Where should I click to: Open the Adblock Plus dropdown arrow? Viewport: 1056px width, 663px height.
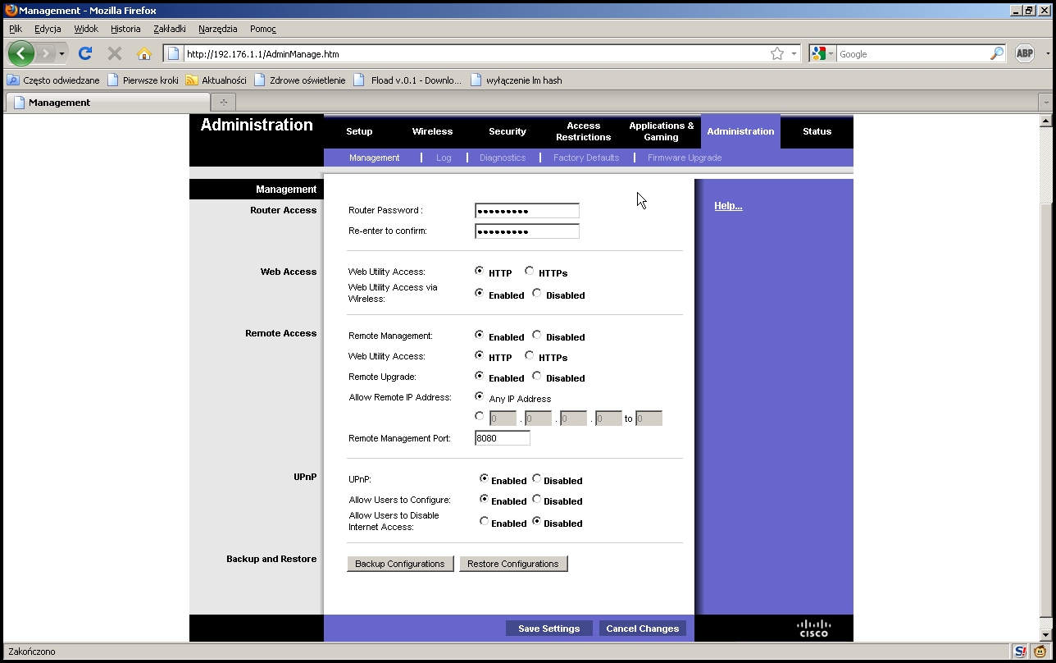click(x=1047, y=53)
